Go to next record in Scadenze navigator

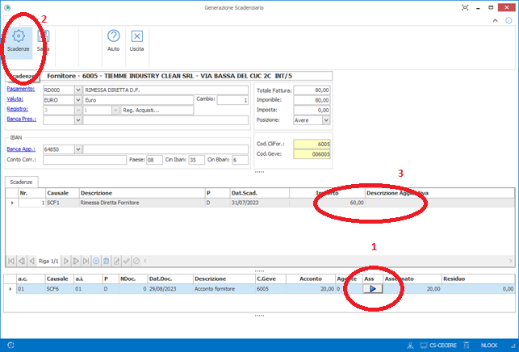(66, 261)
